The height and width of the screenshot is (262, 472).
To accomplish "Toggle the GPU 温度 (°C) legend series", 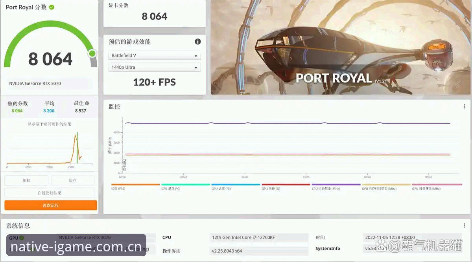I will click(236, 187).
